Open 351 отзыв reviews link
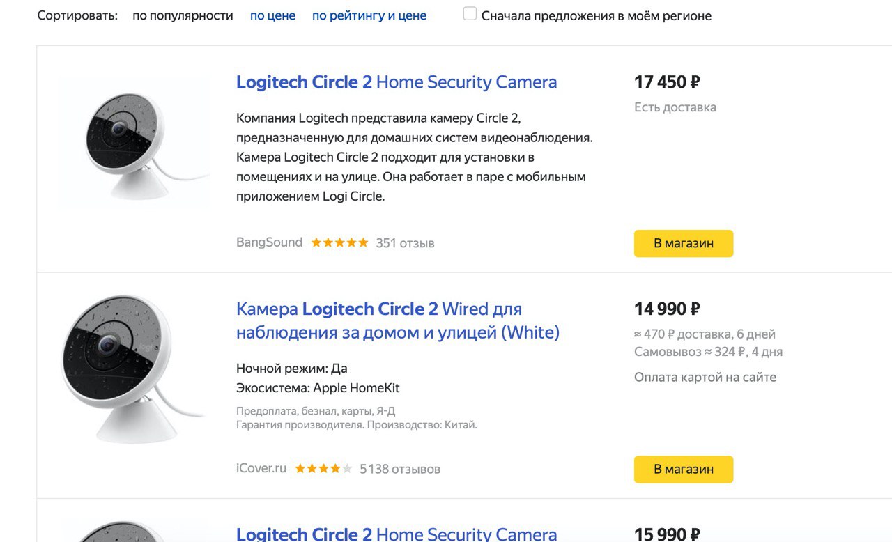This screenshot has height=542, width=892. point(405,243)
